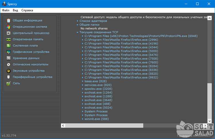Expand firefox.exe (2996) connection entry

[x=83, y=40]
